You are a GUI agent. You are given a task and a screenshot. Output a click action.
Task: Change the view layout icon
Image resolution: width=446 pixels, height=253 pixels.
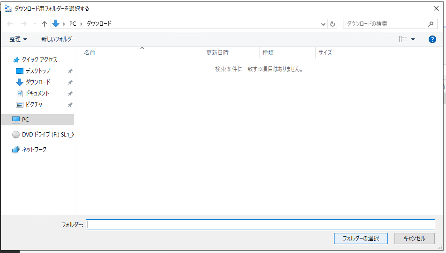click(403, 39)
